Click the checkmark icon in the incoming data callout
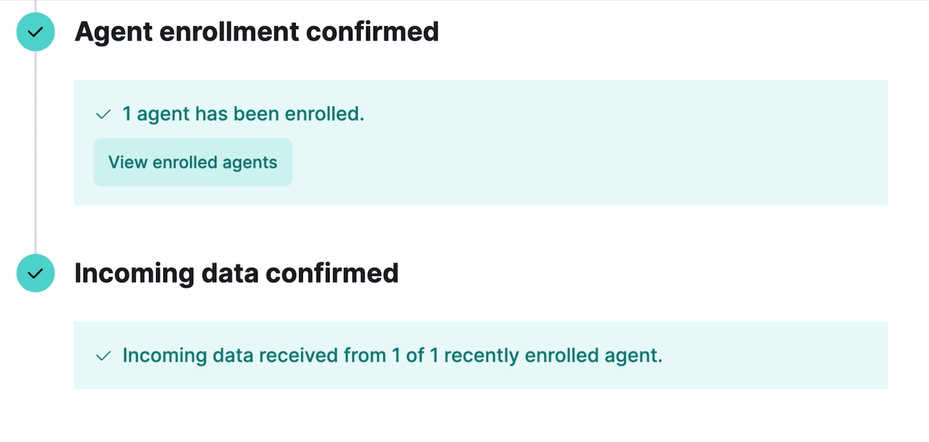The width and height of the screenshot is (929, 442). 102,355
